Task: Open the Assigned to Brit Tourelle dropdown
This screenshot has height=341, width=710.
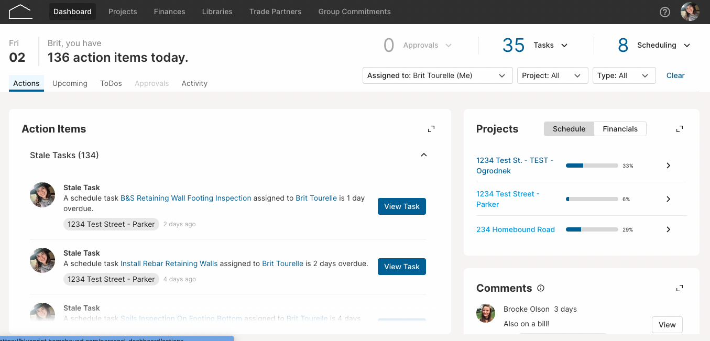Action: pyautogui.click(x=438, y=75)
